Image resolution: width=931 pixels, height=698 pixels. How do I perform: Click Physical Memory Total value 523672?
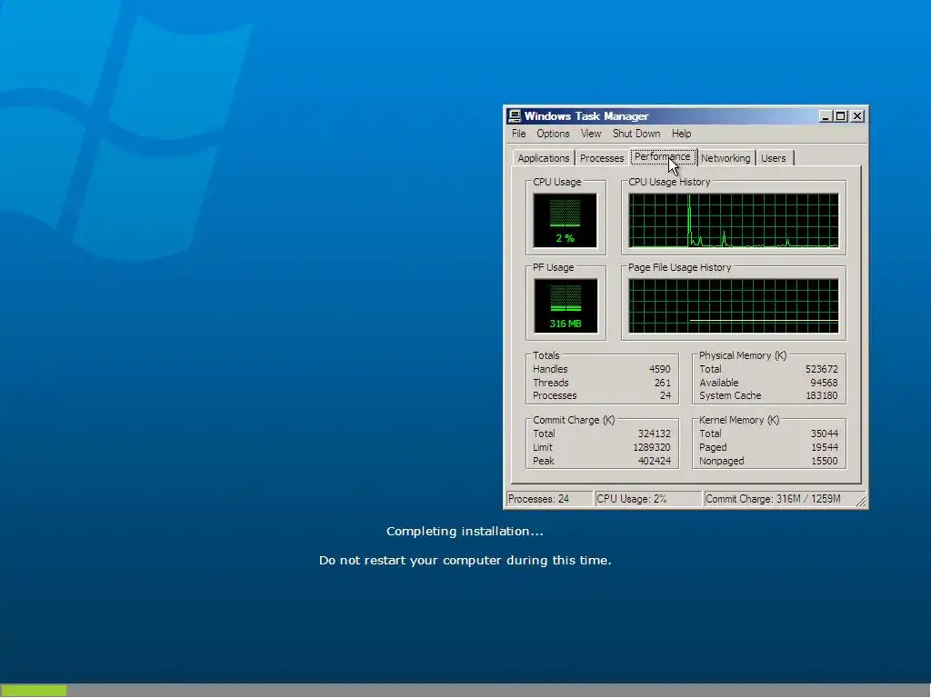point(822,369)
